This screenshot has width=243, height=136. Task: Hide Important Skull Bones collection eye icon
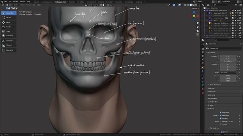point(238,23)
